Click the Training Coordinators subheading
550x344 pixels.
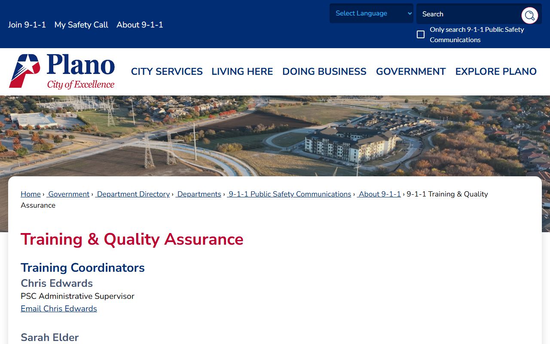pyautogui.click(x=82, y=267)
